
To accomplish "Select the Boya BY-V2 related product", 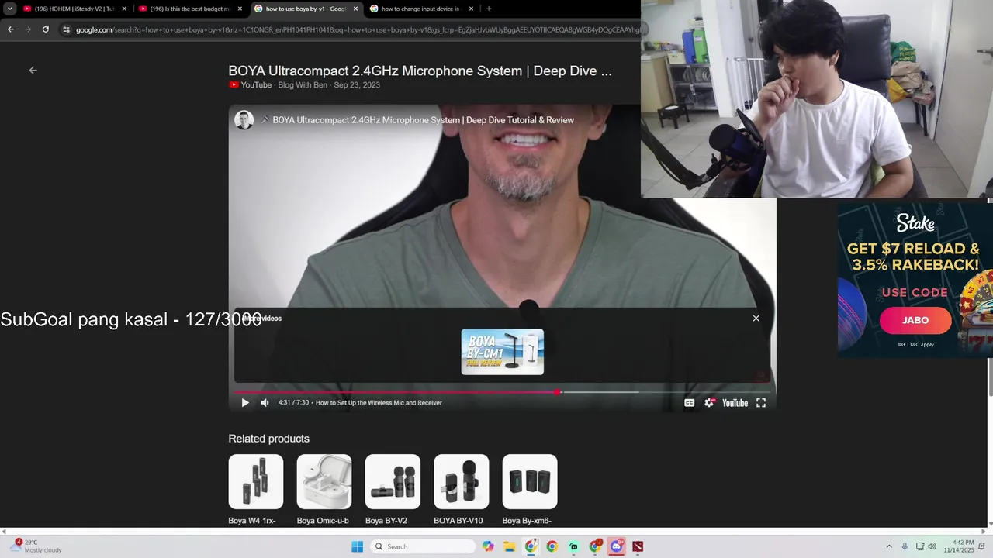I will point(393,490).
